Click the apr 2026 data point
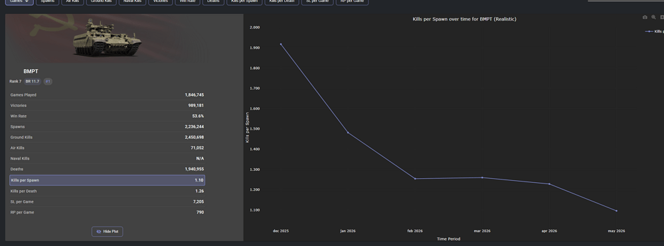664x246 pixels. (549, 184)
